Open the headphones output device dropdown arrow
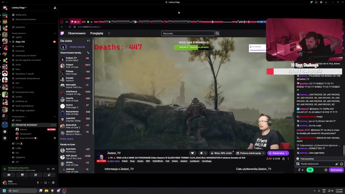Screen dimensions: 345x194 tap(49, 183)
